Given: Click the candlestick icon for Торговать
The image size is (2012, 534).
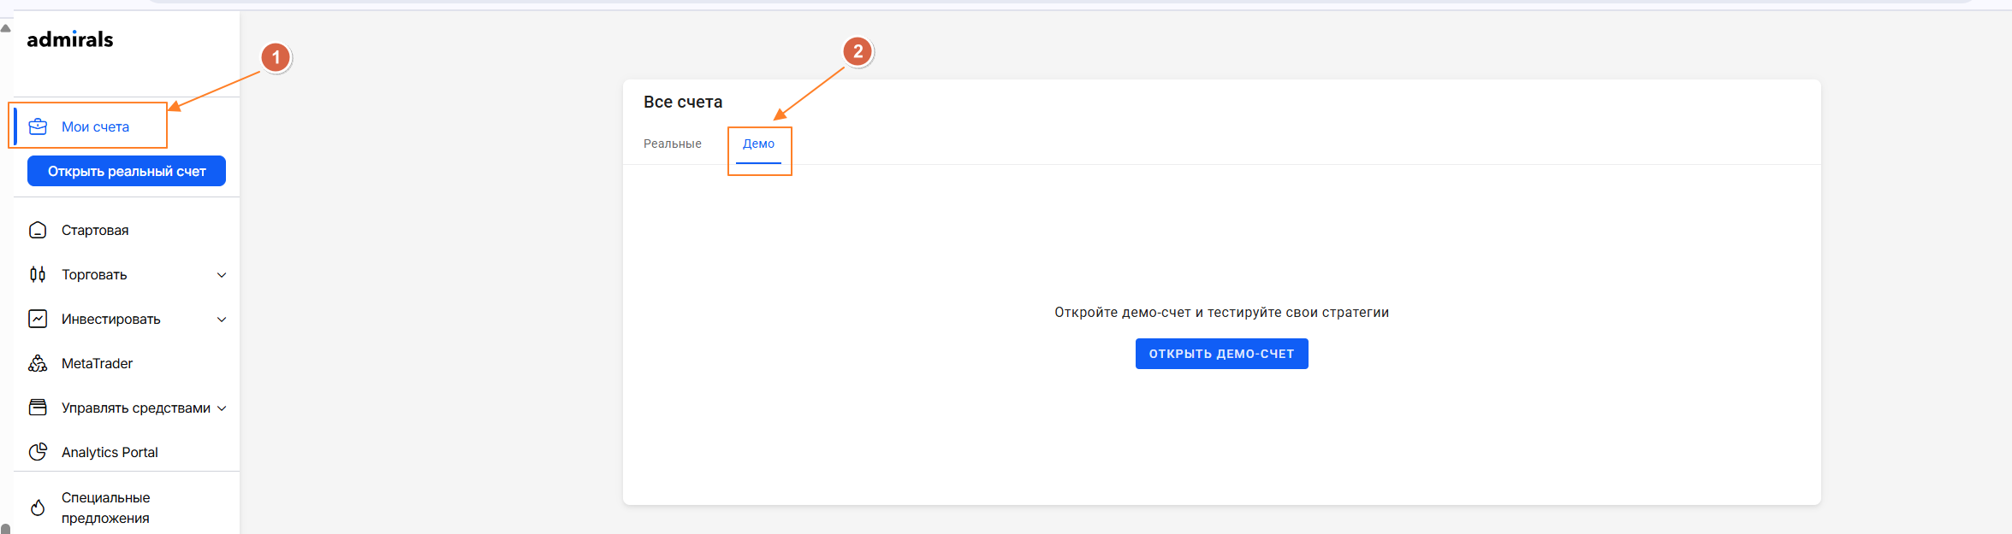Looking at the screenshot, I should point(38,274).
